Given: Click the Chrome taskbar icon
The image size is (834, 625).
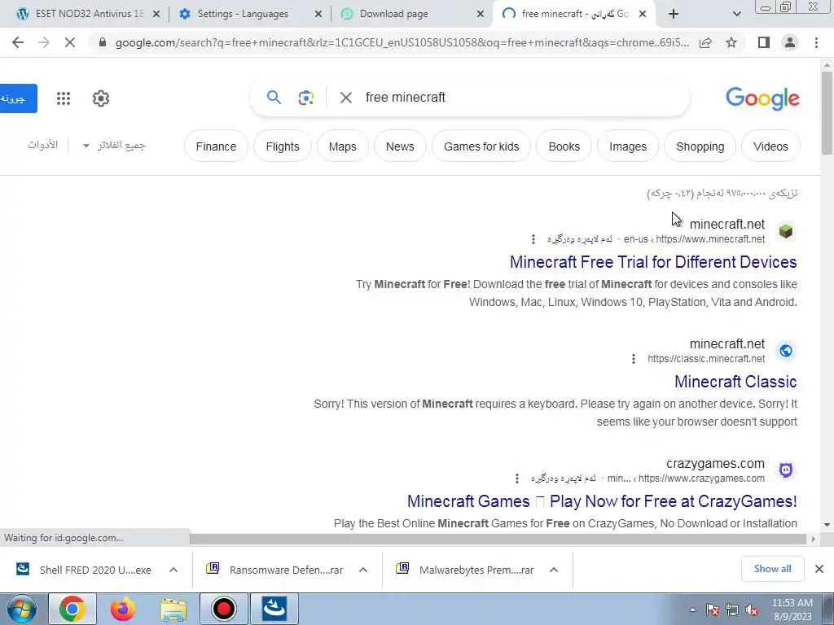Looking at the screenshot, I should [x=72, y=609].
